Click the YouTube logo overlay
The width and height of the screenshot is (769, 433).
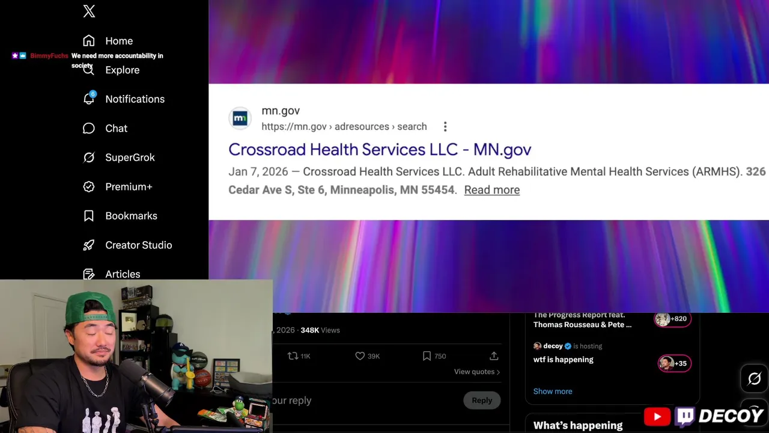[657, 416]
